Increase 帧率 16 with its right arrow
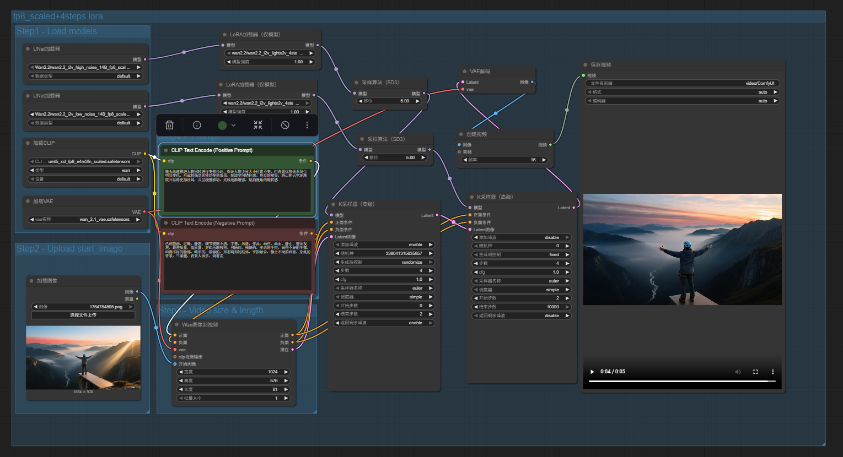Screen dimensions: 843x457 pos(544,160)
